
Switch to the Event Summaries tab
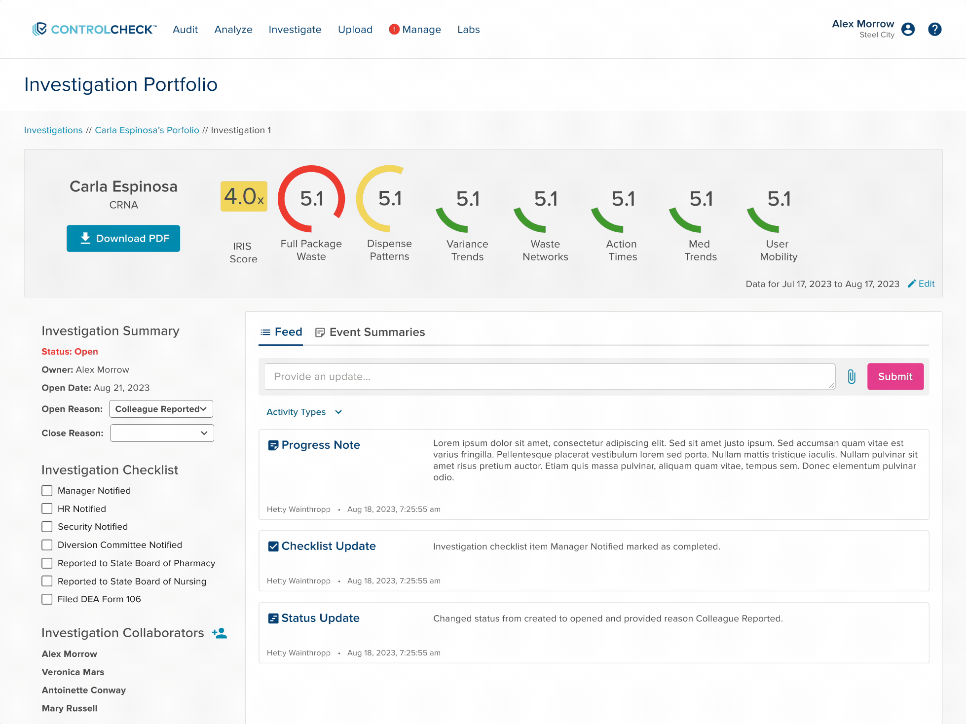370,332
